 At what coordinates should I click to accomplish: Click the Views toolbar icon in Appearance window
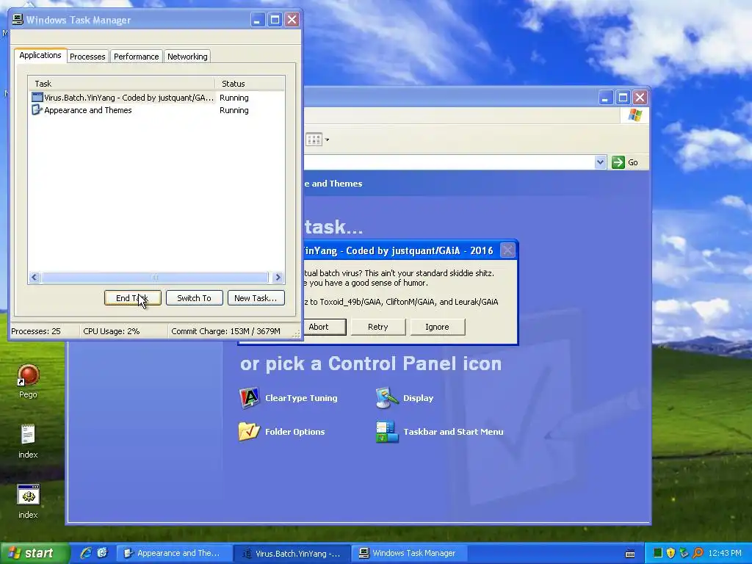(x=314, y=140)
